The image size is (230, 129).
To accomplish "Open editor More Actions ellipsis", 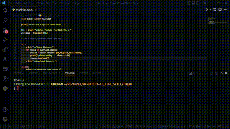I will [x=225, y=10].
